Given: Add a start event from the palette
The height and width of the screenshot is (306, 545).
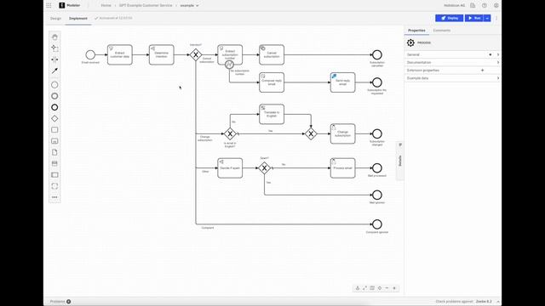Looking at the screenshot, I should point(54,85).
